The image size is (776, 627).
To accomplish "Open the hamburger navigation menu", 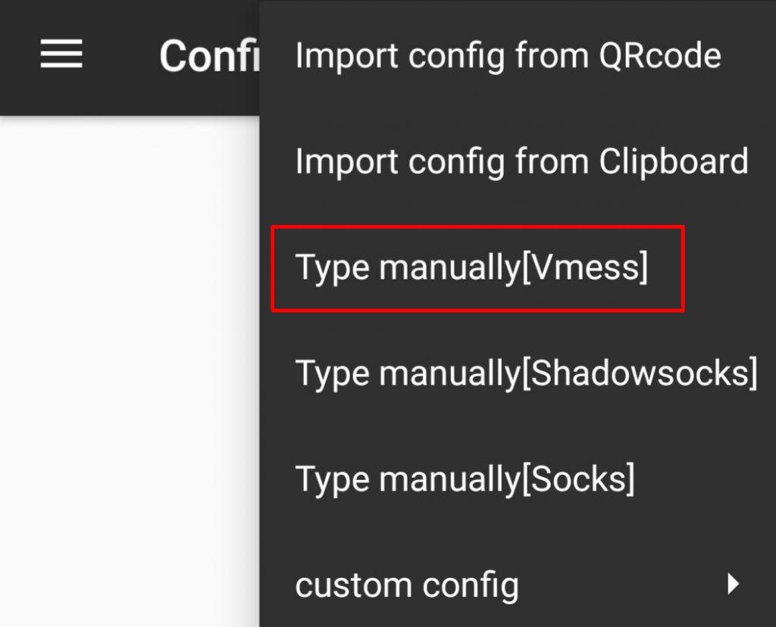I will tap(61, 55).
